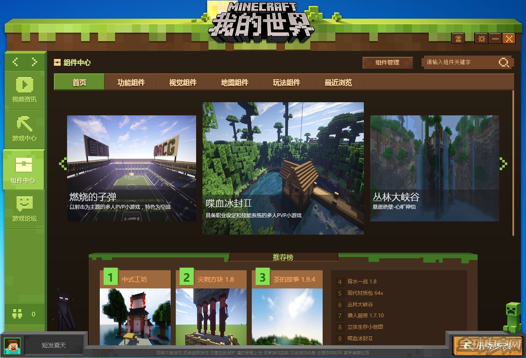Open ranking item 丛林大峡谷
Viewport: 526px width, 358px height.
360,304
